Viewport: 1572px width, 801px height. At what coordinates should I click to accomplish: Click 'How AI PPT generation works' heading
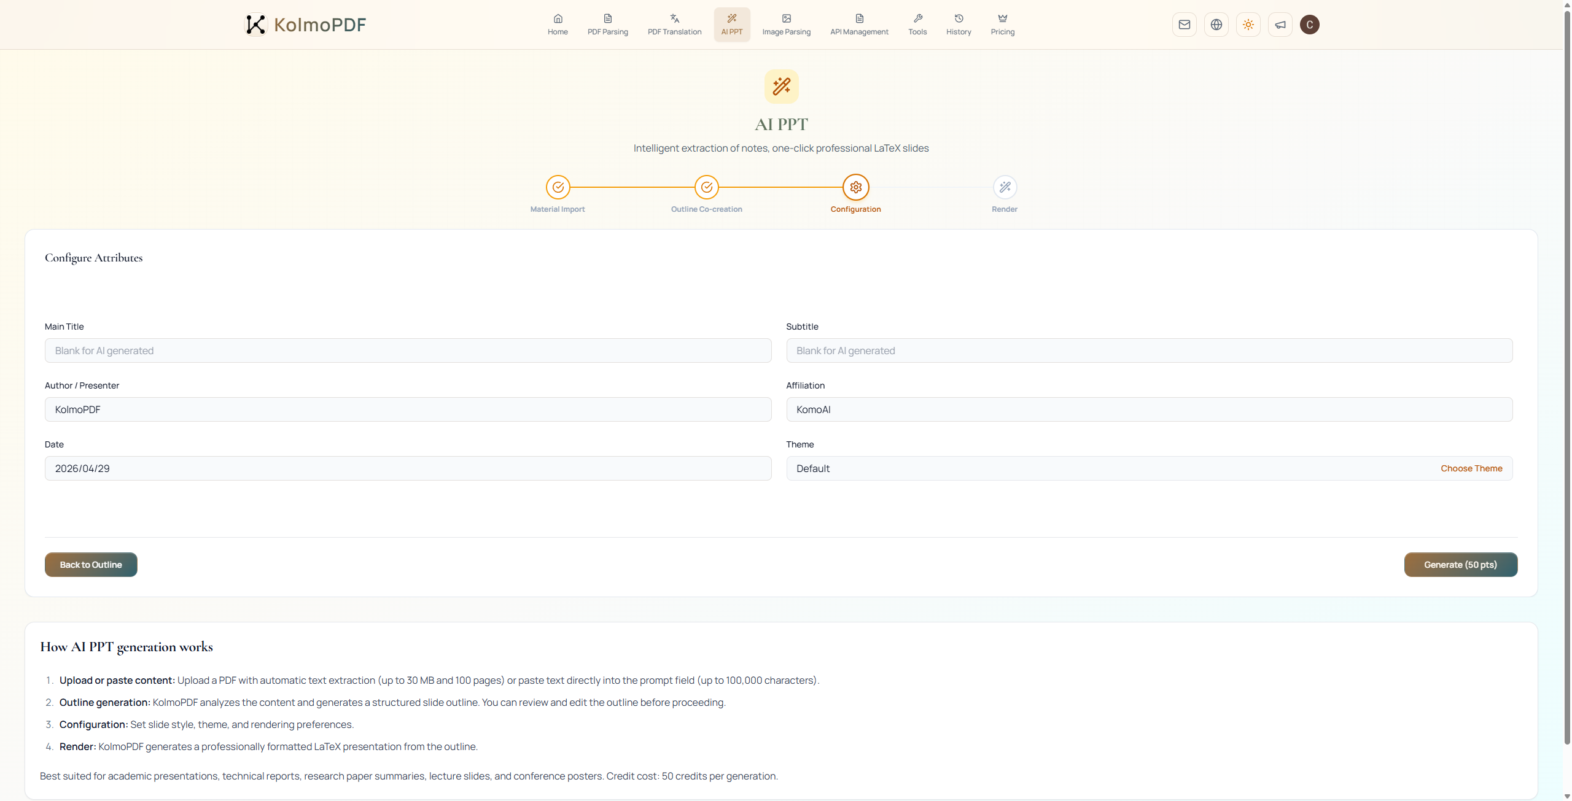click(126, 647)
